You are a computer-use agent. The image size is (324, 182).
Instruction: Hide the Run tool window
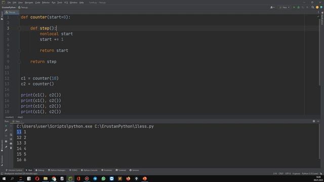tap(318, 121)
